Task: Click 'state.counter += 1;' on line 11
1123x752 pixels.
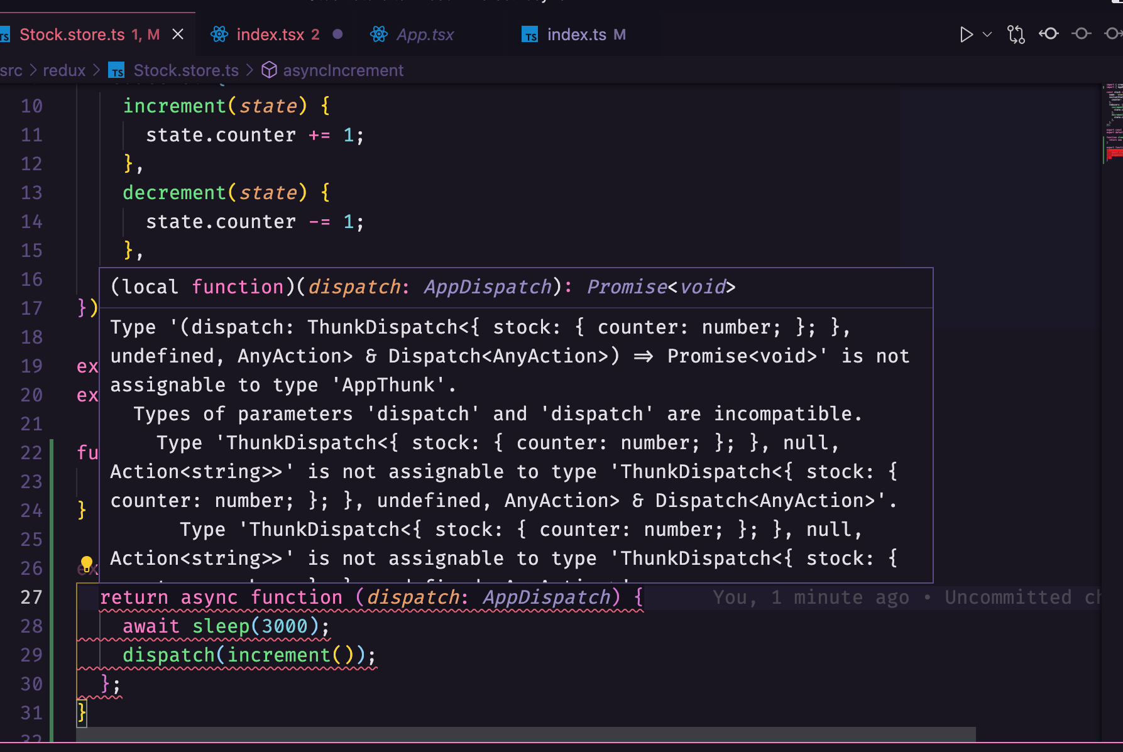Action: pyautogui.click(x=255, y=135)
